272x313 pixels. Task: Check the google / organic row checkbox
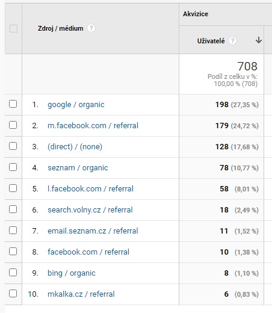coord(13,104)
